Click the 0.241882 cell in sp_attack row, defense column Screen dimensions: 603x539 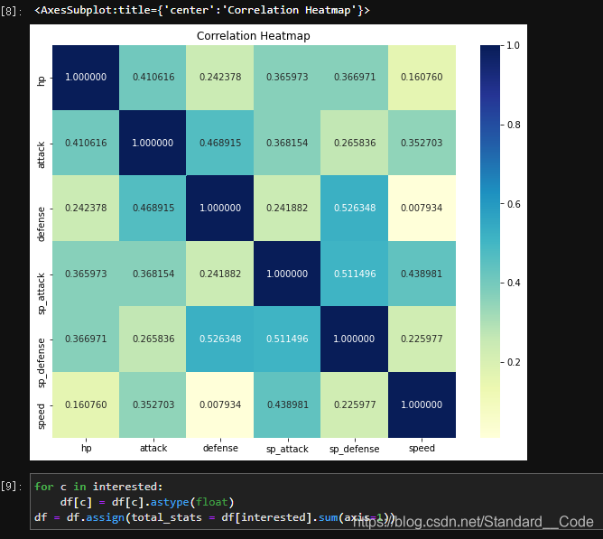pos(220,274)
